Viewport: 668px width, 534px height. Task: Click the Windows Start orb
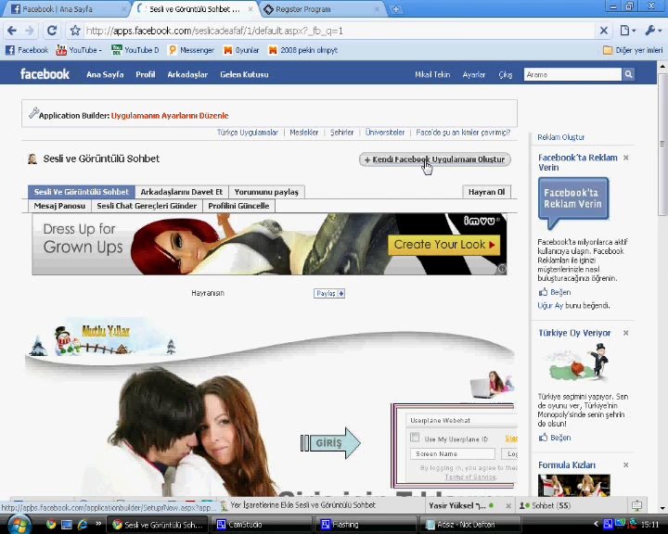[x=19, y=524]
